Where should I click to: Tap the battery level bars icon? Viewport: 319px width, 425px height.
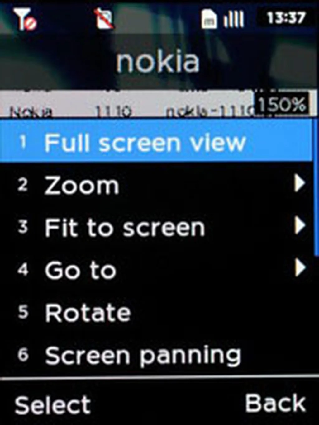[234, 19]
